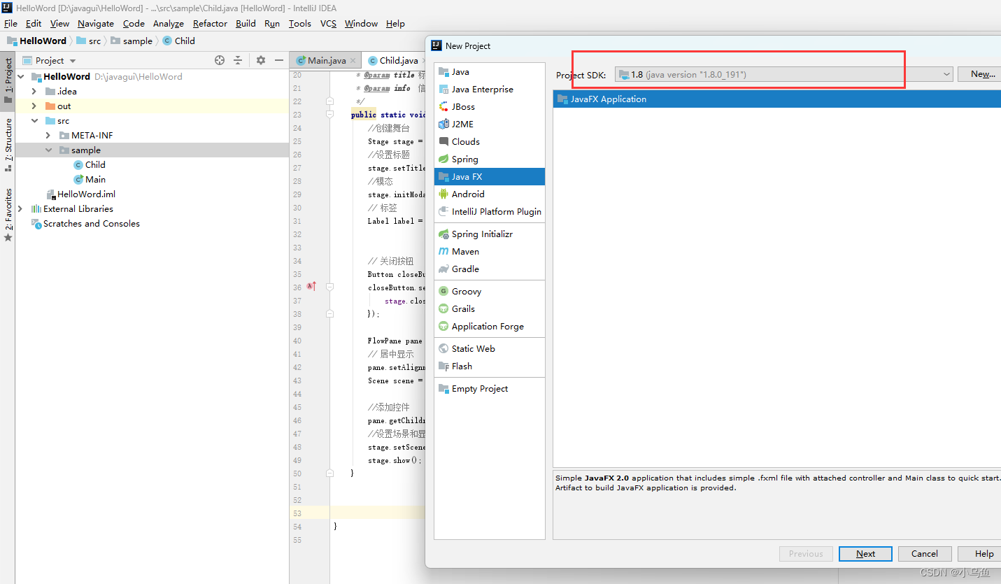The height and width of the screenshot is (584, 1001).
Task: Click the src breadcrumb in navigation bar
Action: click(x=88, y=41)
